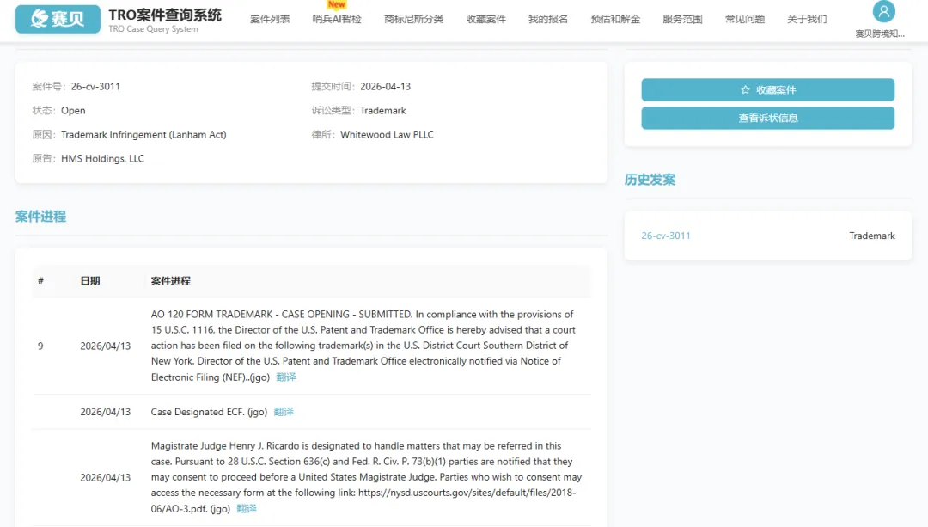This screenshot has width=928, height=527.
Task: Open 案件列表 menu
Action: click(270, 19)
